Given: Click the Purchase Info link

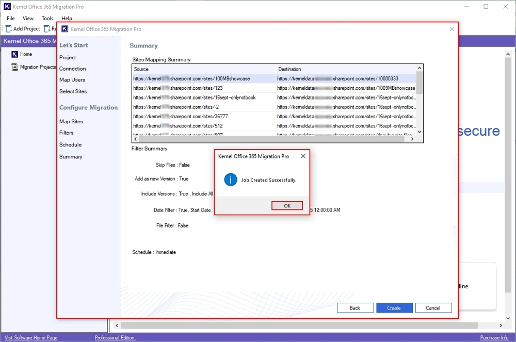Looking at the screenshot, I should [x=494, y=338].
